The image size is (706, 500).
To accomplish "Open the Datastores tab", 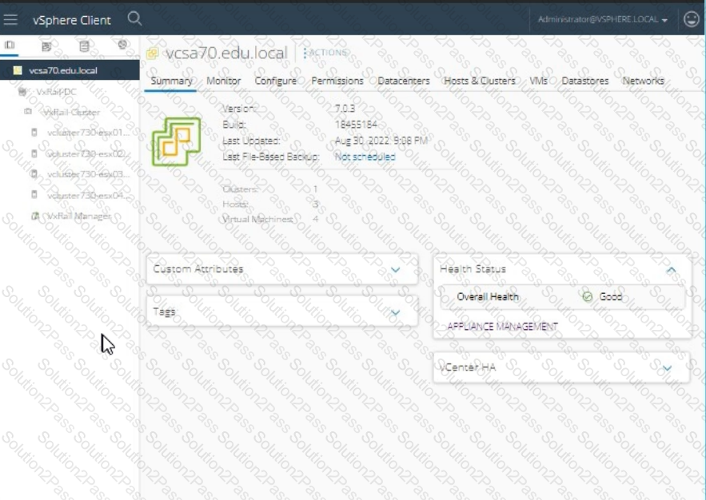I will point(585,81).
